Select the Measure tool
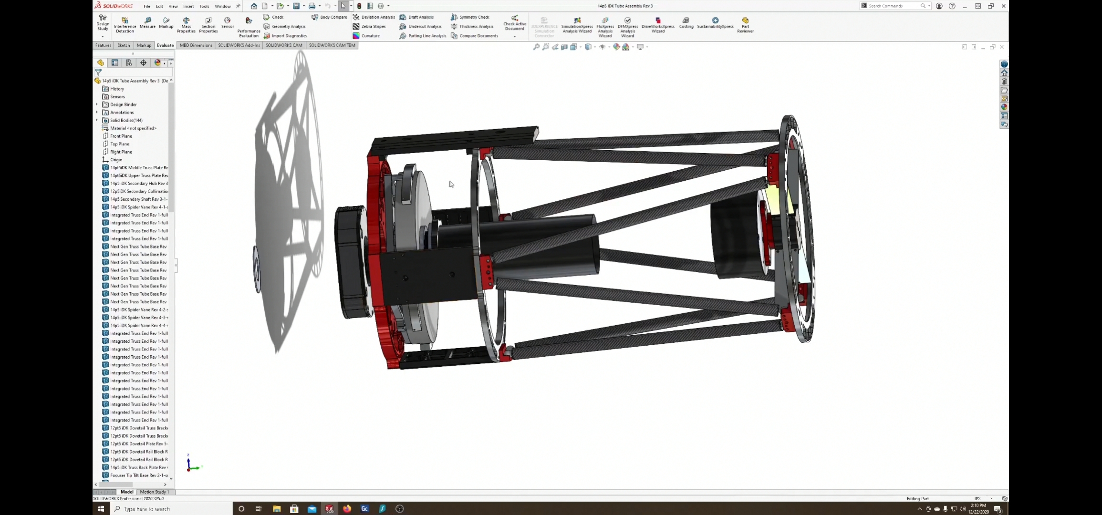 (x=147, y=23)
